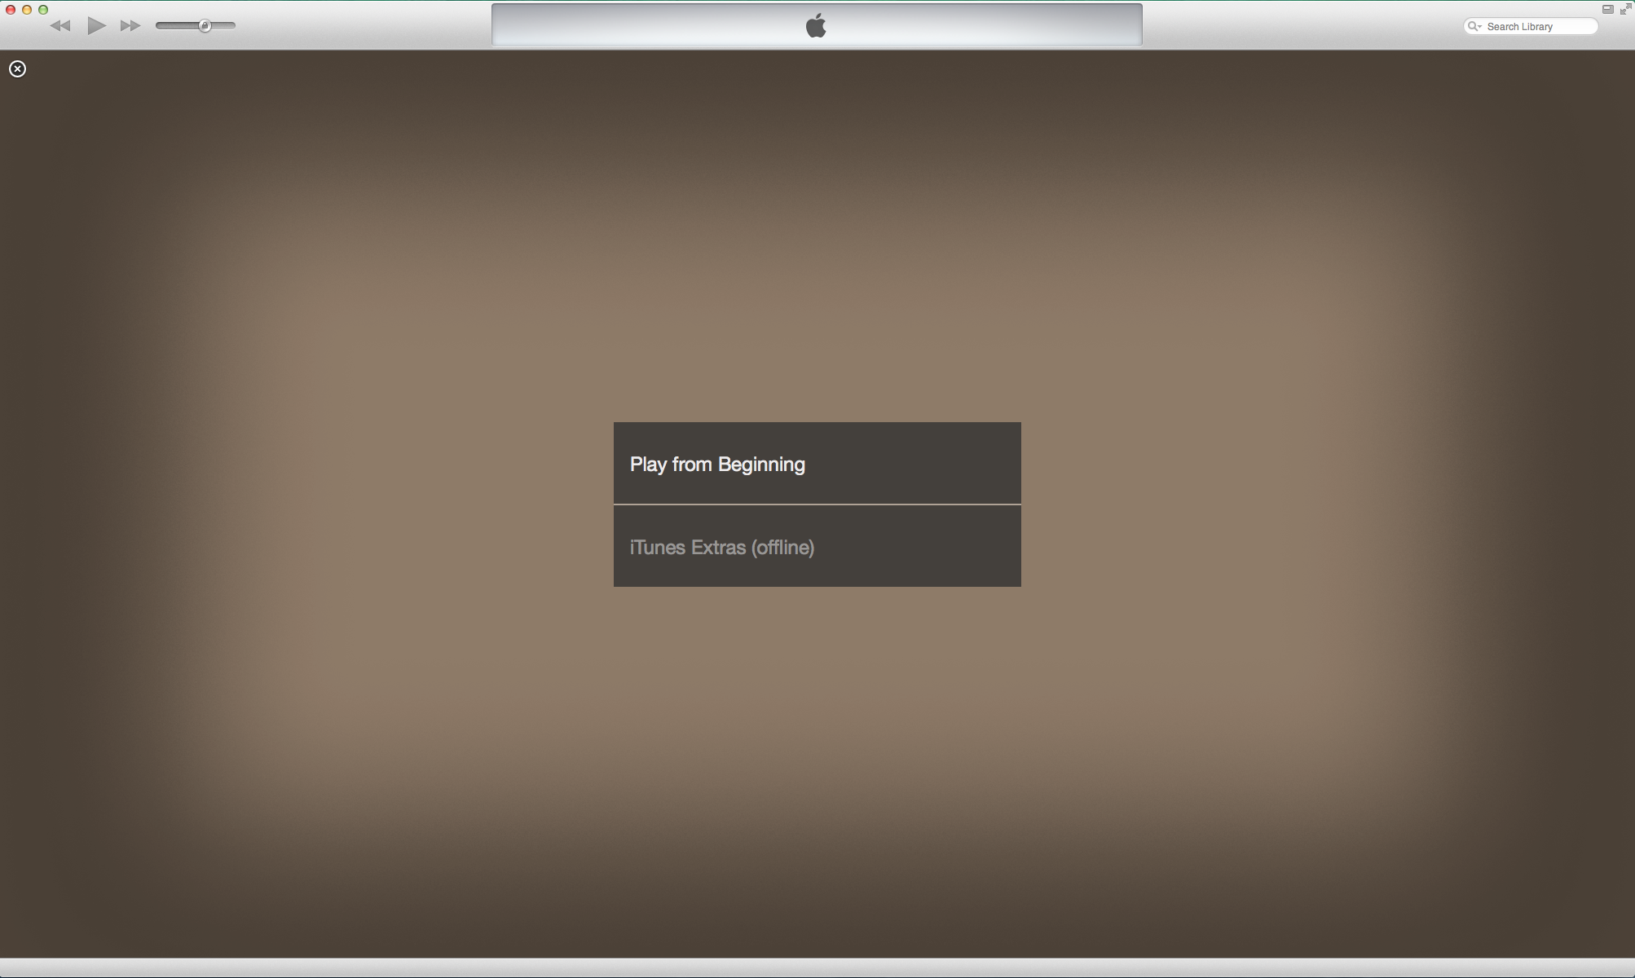This screenshot has width=1635, height=978.
Task: Close the extras overlay with X icon
Action: pyautogui.click(x=17, y=69)
